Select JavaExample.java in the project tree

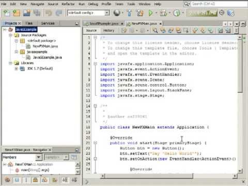(x=47, y=57)
